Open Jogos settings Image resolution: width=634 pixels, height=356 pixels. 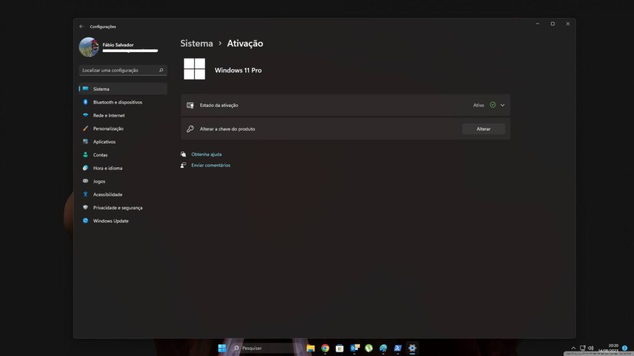click(x=123, y=181)
